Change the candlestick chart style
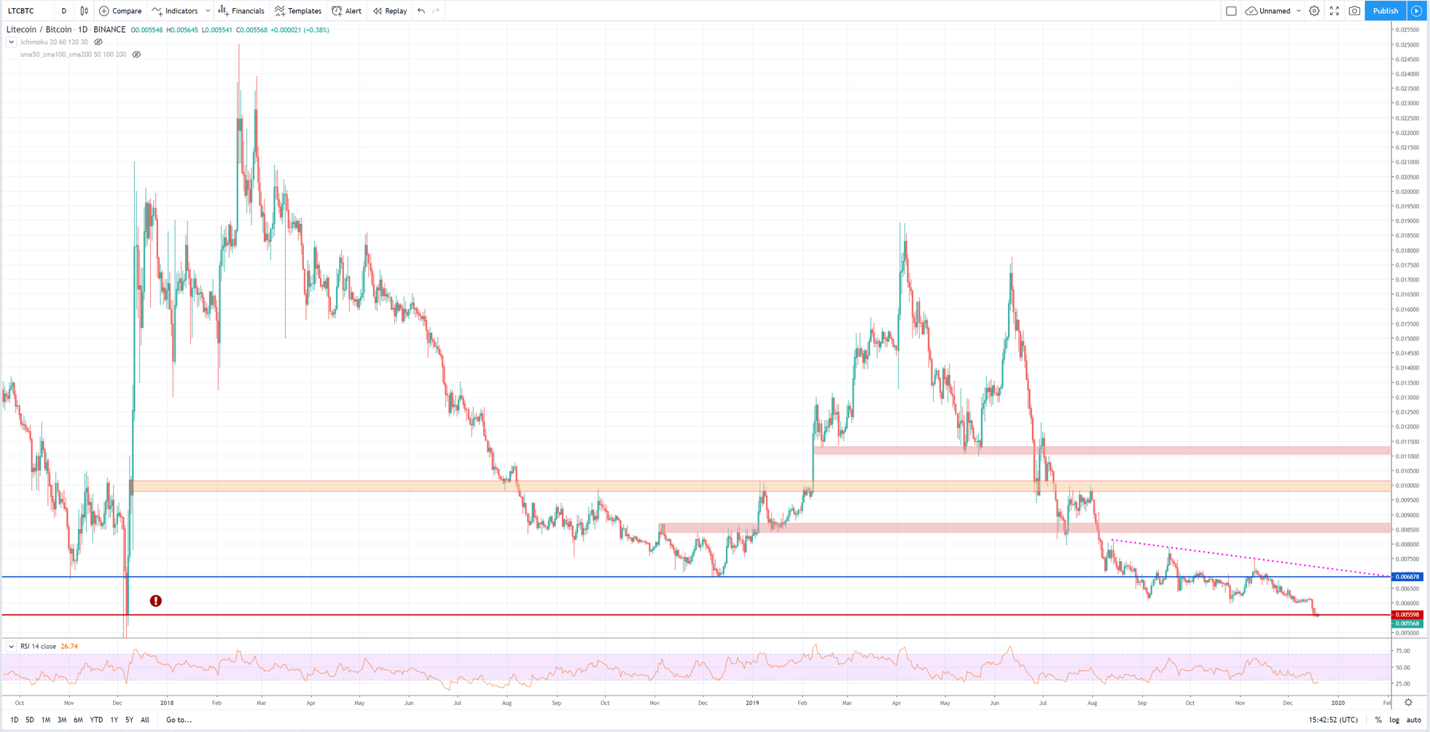The image size is (1430, 732). pyautogui.click(x=85, y=11)
